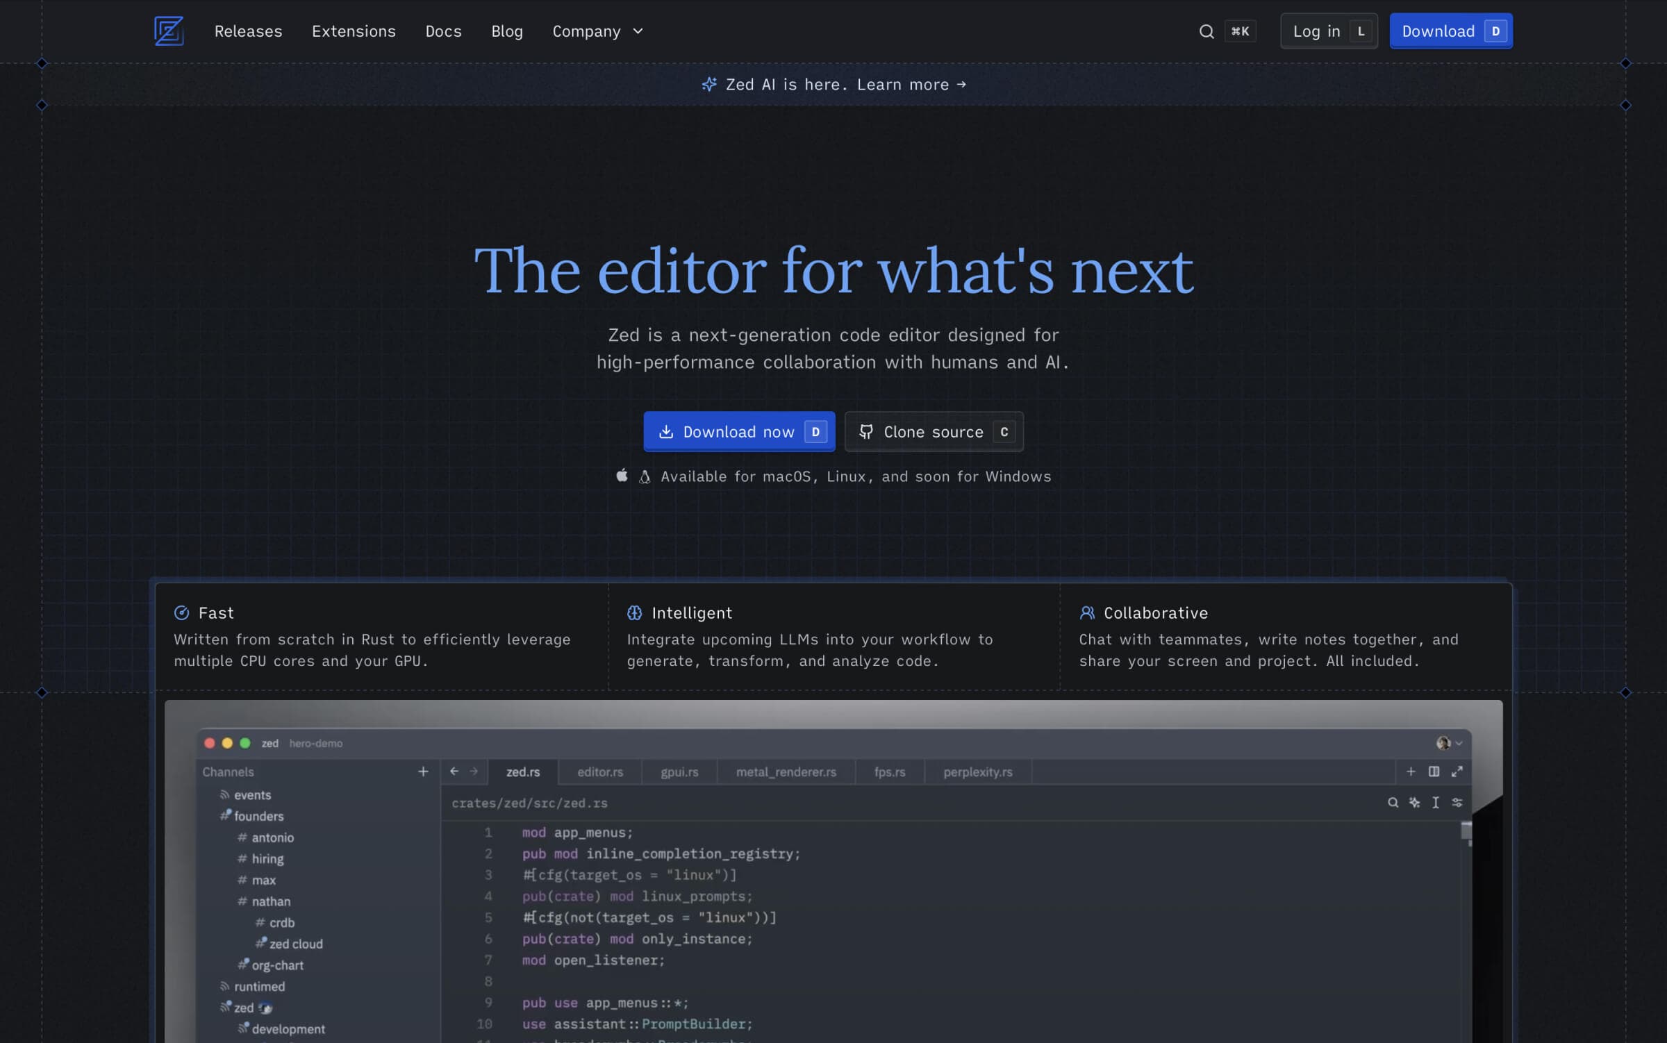Click the search magnifier icon in navbar
The height and width of the screenshot is (1043, 1667).
[1206, 31]
